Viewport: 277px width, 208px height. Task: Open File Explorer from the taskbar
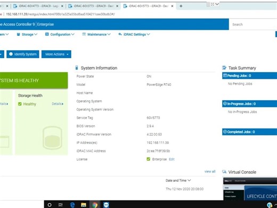click(x=84, y=205)
